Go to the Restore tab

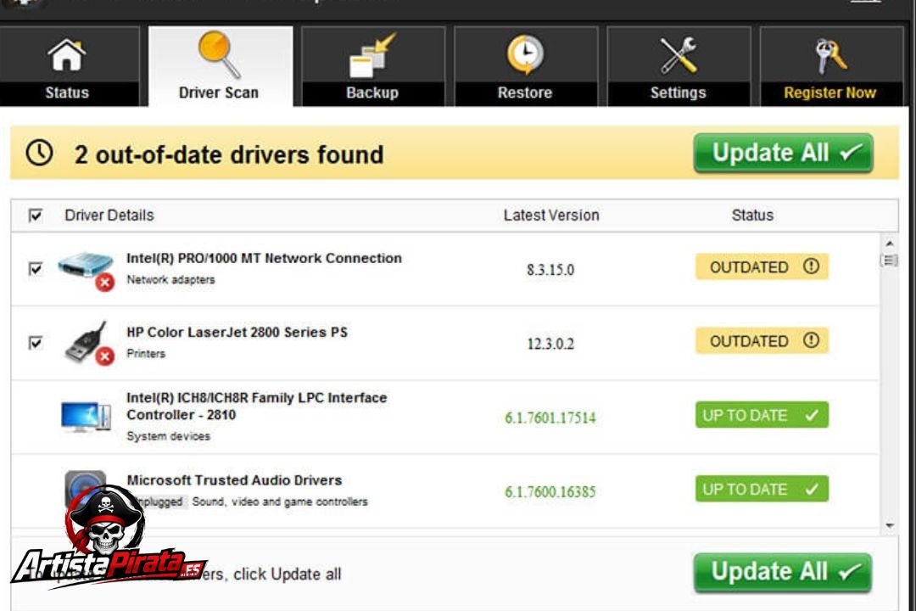(526, 66)
